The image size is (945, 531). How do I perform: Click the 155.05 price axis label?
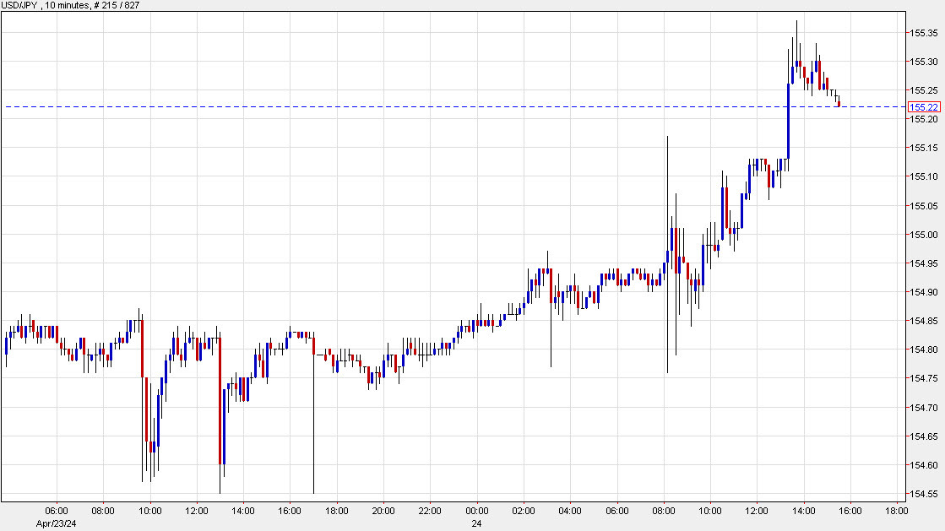point(923,206)
